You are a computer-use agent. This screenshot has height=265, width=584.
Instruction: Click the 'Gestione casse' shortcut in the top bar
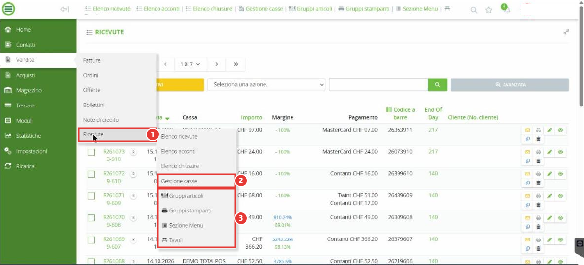pos(260,8)
